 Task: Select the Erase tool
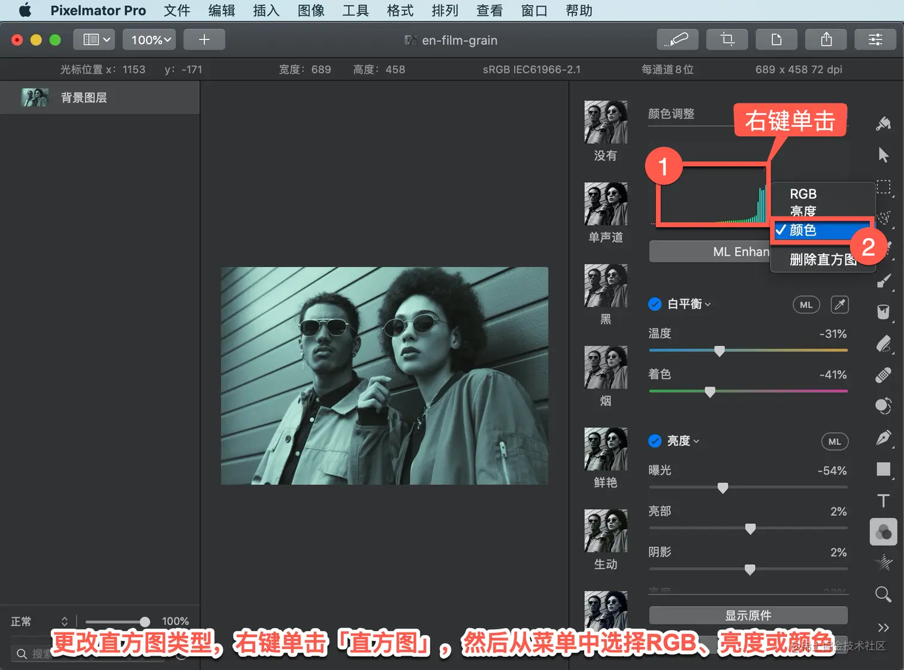[x=883, y=344]
